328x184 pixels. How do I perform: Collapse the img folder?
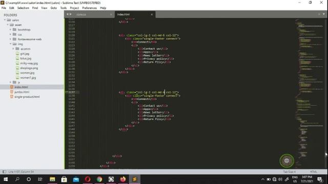(10, 44)
